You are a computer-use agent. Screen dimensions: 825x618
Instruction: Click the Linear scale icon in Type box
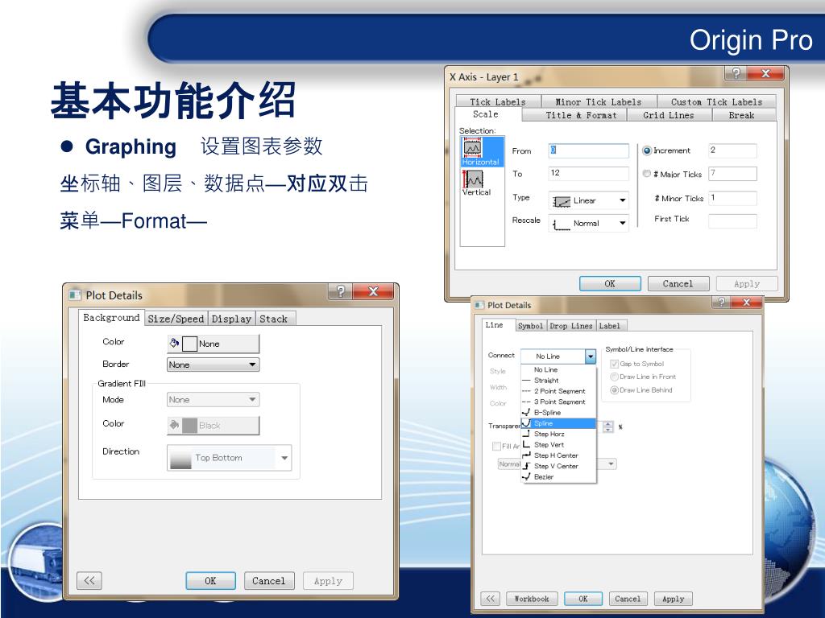(x=562, y=200)
